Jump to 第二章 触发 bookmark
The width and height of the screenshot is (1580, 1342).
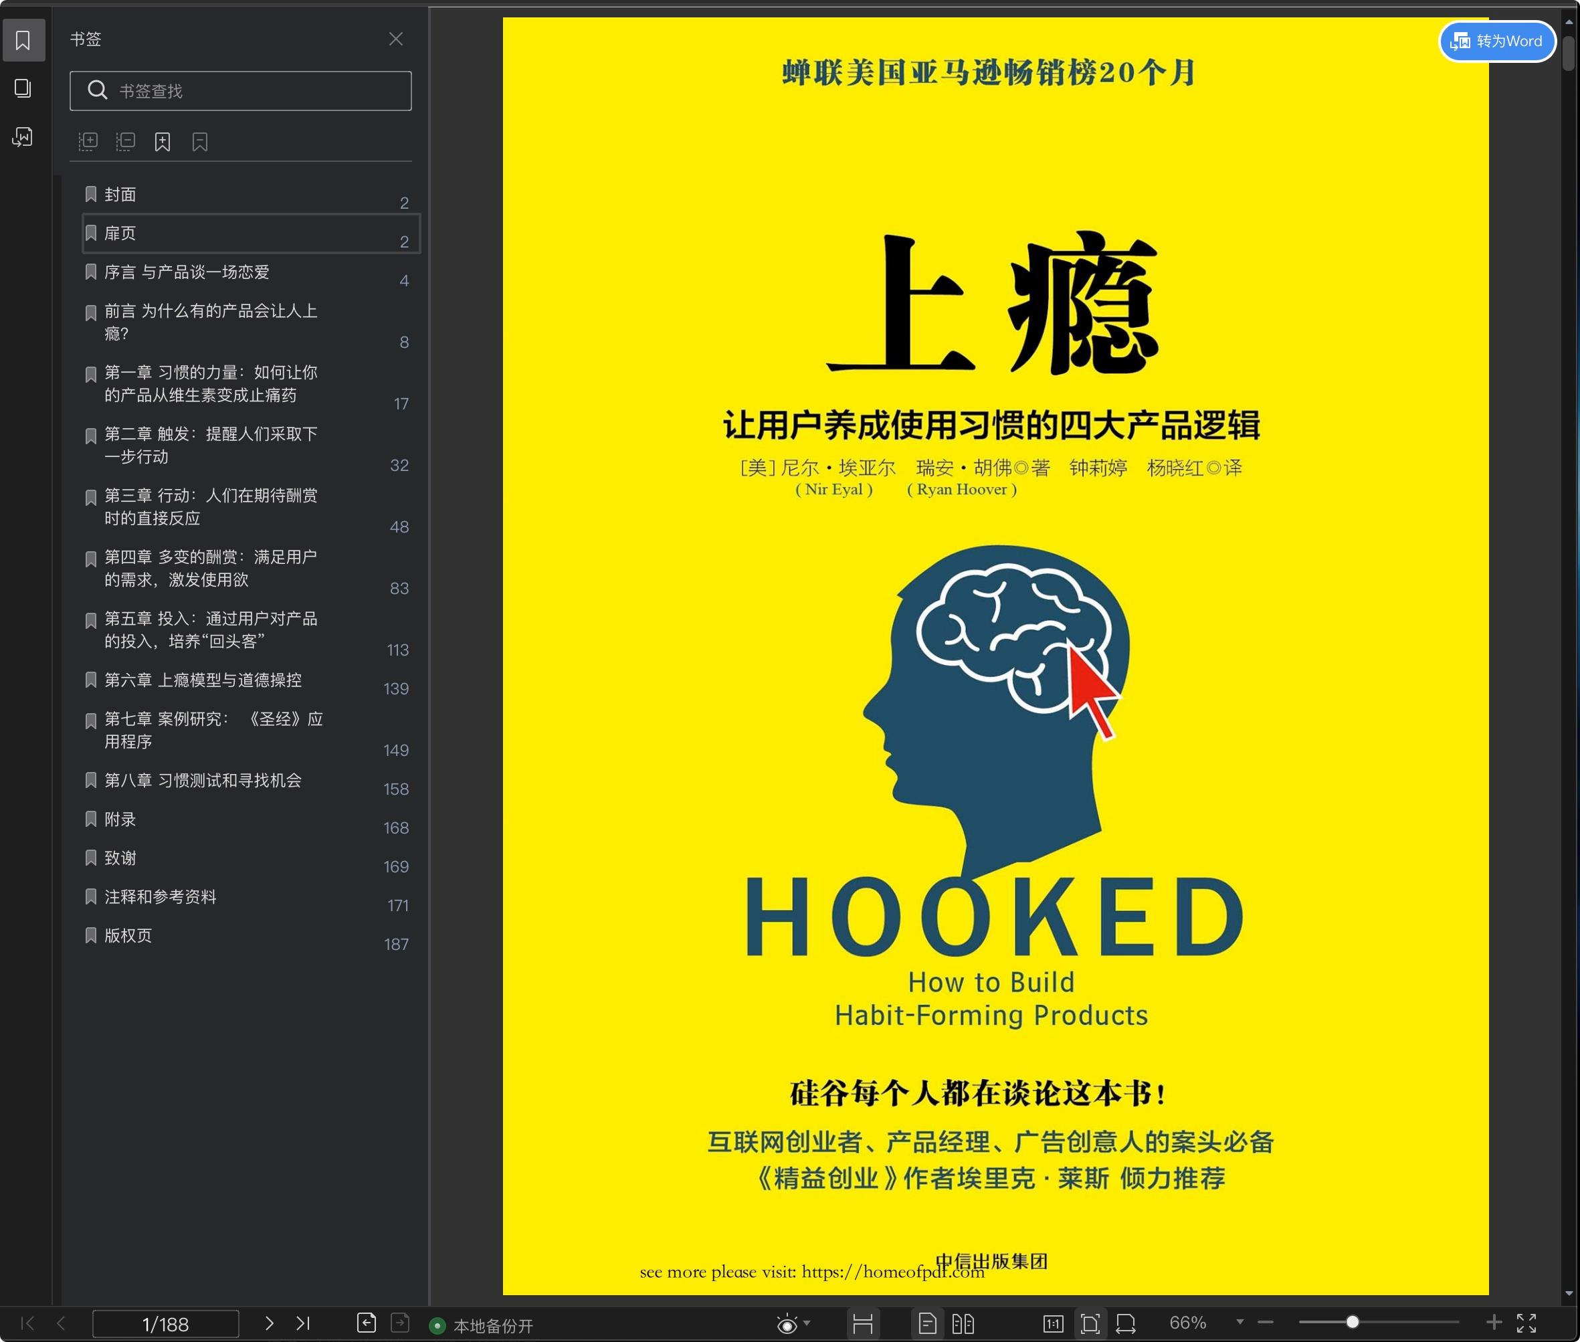coord(250,446)
